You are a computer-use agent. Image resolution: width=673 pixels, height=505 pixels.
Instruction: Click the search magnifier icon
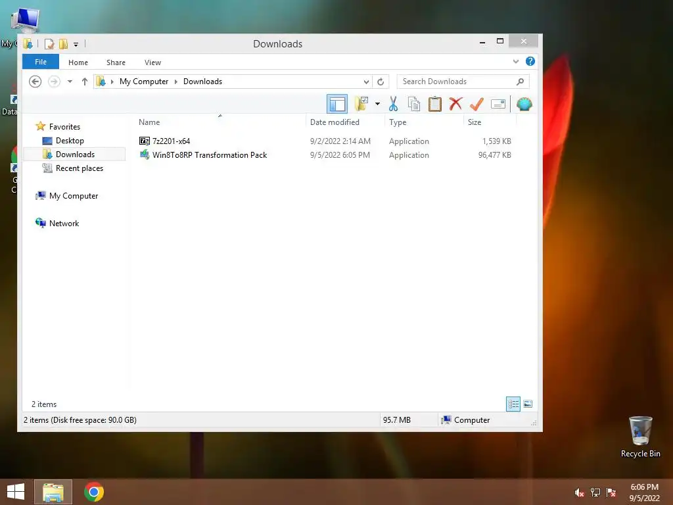coord(521,81)
